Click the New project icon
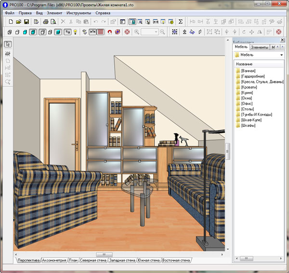Viewport: 289px width, 273px height. click(x=11, y=22)
